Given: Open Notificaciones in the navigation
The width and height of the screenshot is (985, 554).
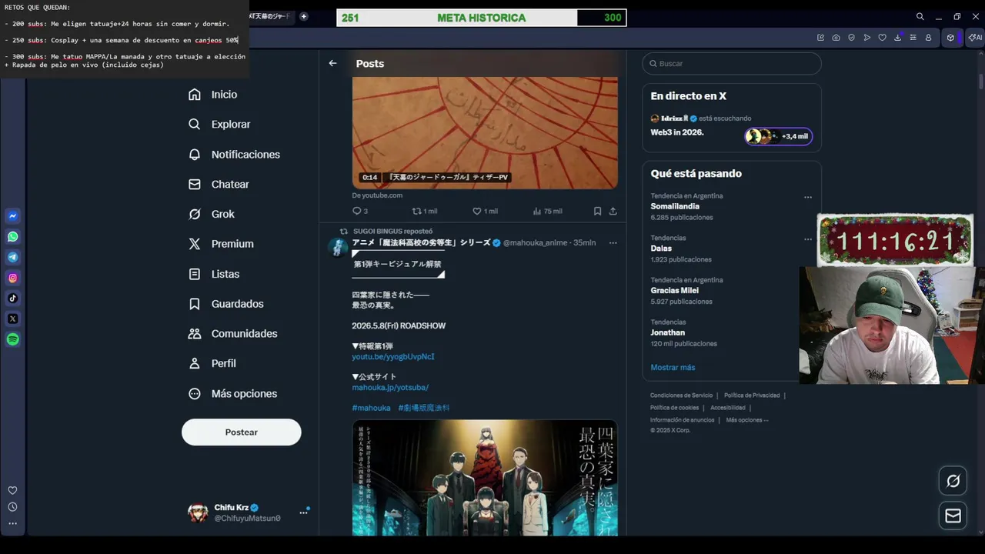Looking at the screenshot, I should 235,154.
